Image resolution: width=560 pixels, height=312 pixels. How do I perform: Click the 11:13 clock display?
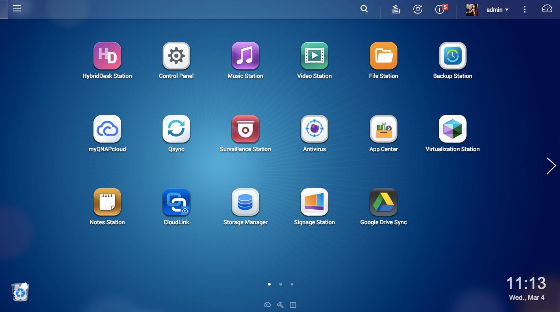pos(526,283)
